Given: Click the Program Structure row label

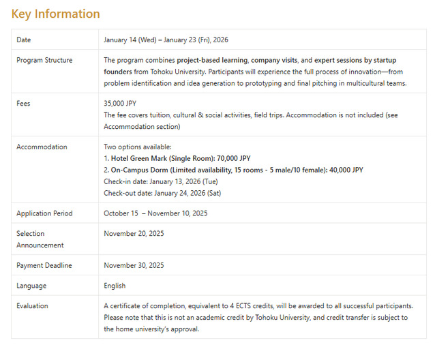Looking at the screenshot, I should tap(44, 60).
